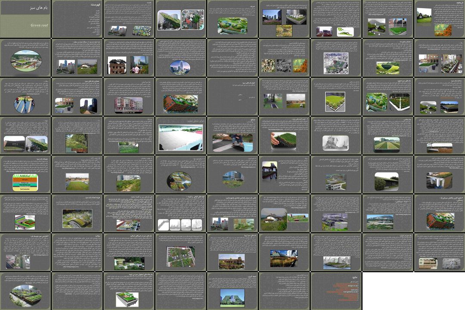Open the slide with the brick ruin topped by trees
Viewport: 465px width, 310px height.
click(x=129, y=58)
